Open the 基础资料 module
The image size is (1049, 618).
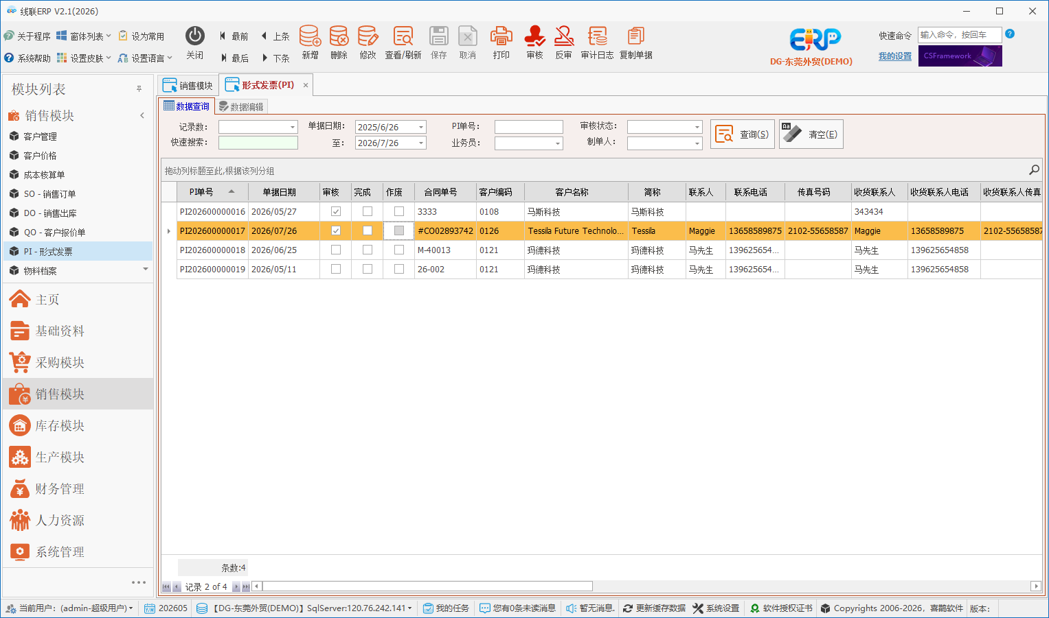pyautogui.click(x=78, y=331)
